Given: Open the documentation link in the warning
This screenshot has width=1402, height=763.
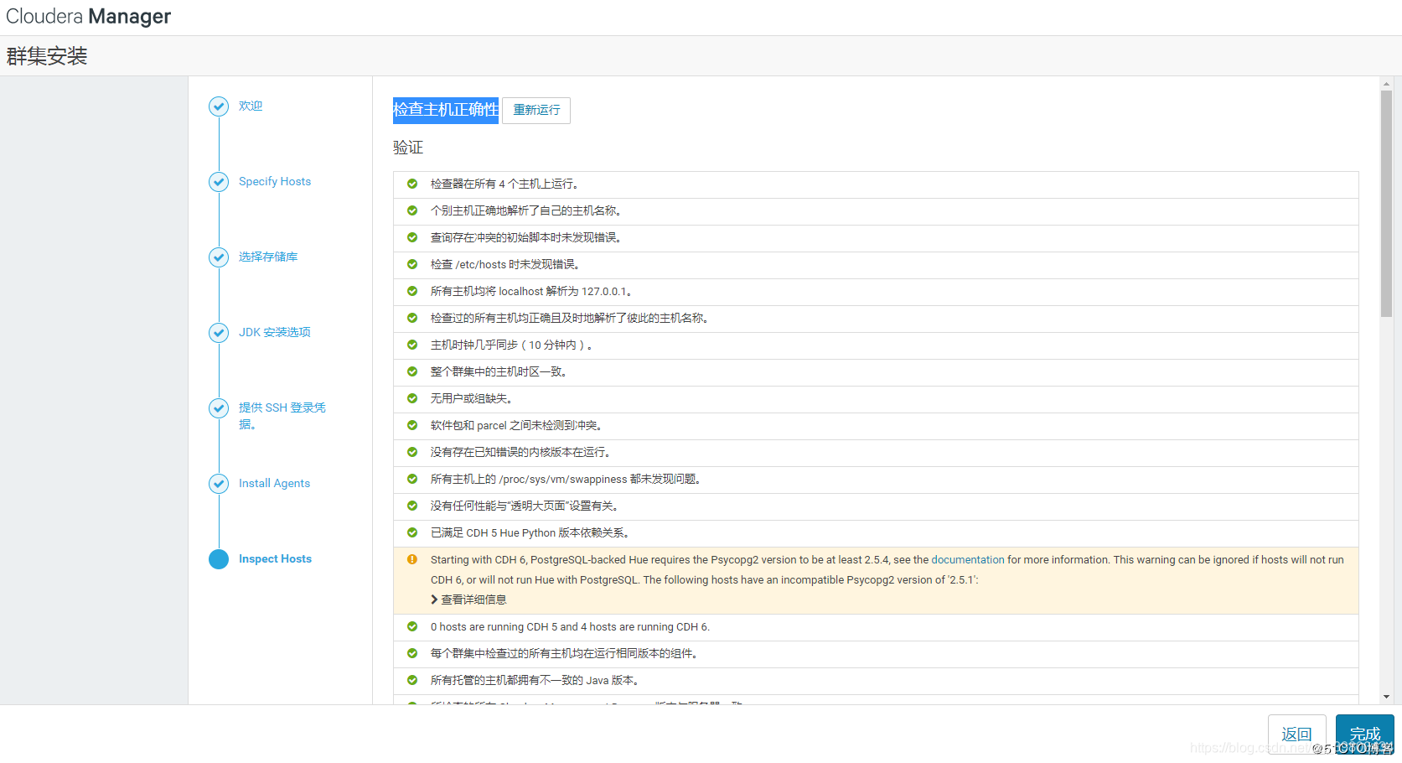Looking at the screenshot, I should point(968,560).
